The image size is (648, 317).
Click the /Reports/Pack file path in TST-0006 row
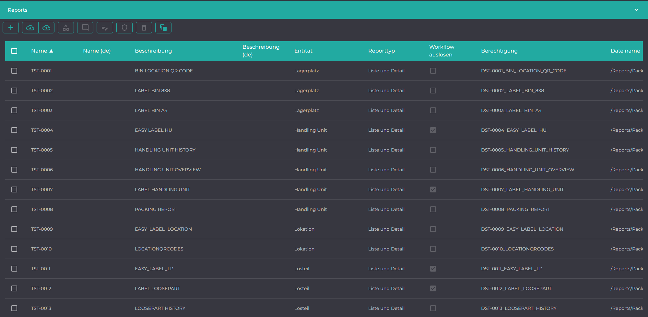tap(627, 170)
